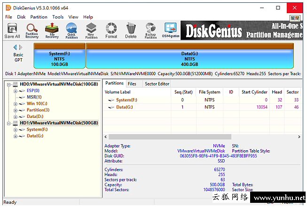Go to next disk with right arrow

[21, 47]
